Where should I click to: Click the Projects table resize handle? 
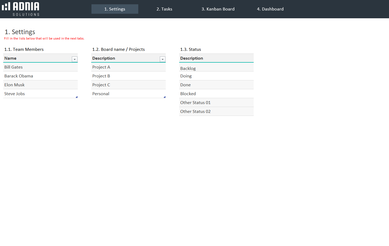pyautogui.click(x=165, y=97)
